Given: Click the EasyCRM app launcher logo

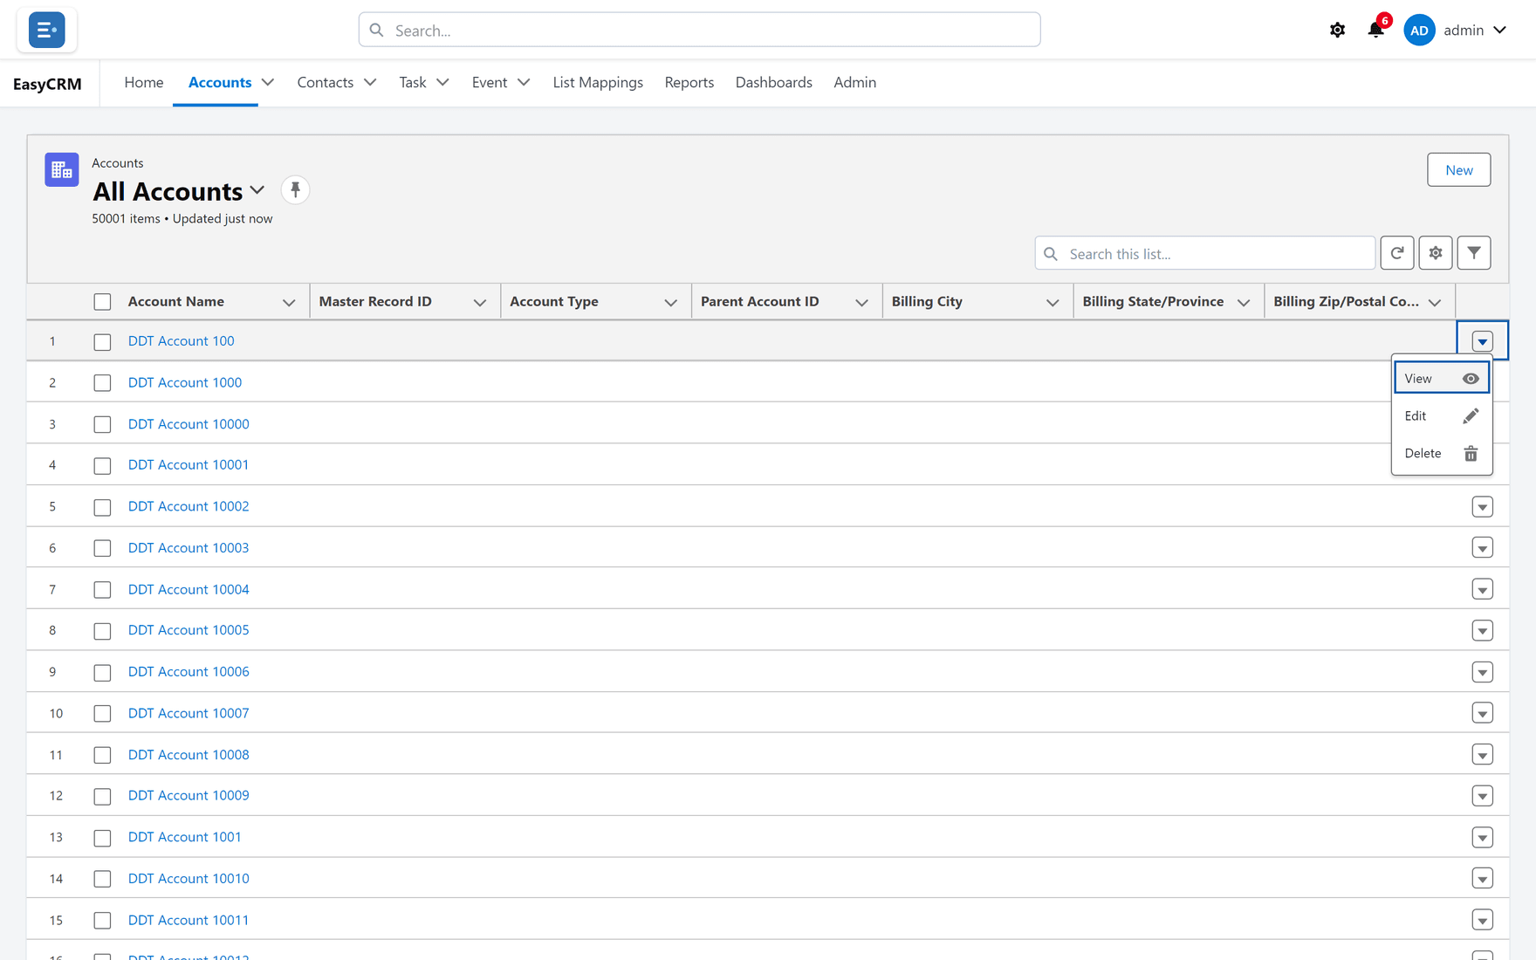Looking at the screenshot, I should click(x=46, y=30).
